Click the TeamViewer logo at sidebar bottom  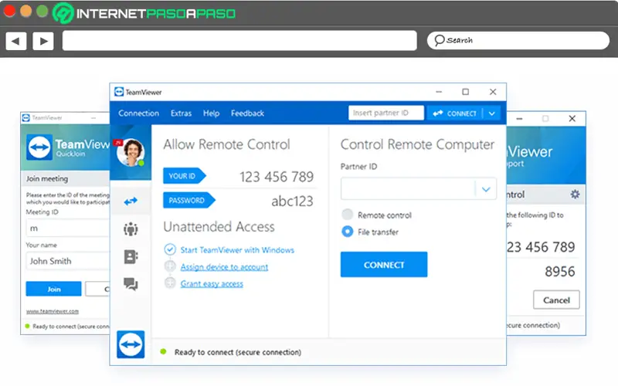tap(131, 344)
